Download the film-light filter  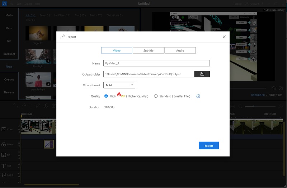coord(48,61)
